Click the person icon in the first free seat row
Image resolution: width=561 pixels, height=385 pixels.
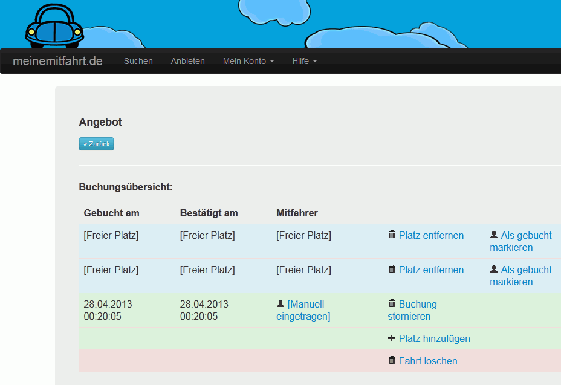coord(494,235)
